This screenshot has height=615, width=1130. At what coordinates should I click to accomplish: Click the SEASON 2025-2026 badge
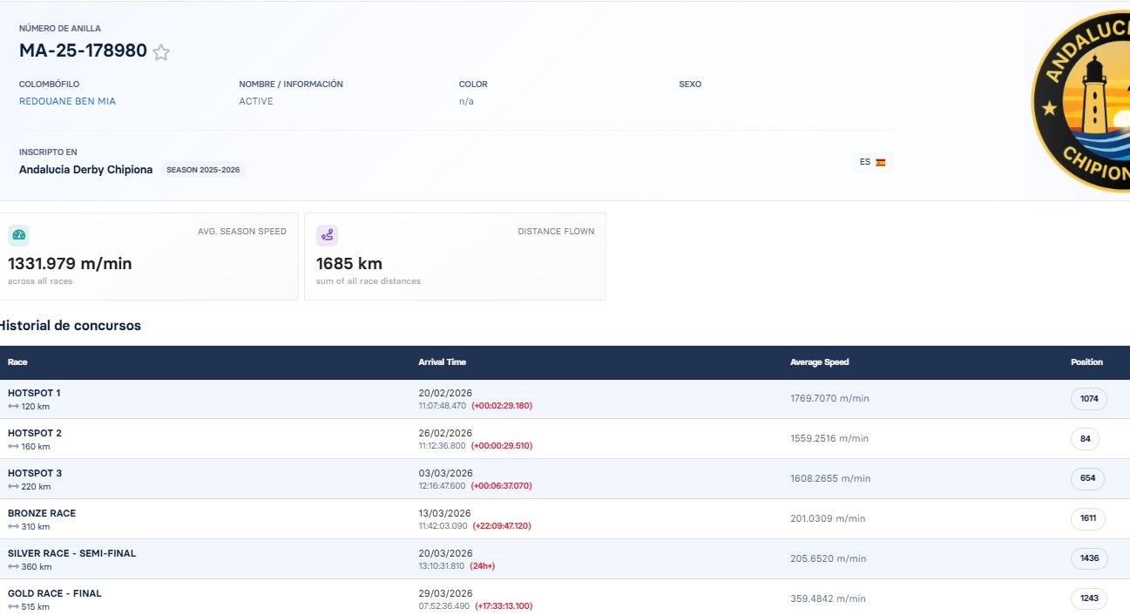click(203, 170)
